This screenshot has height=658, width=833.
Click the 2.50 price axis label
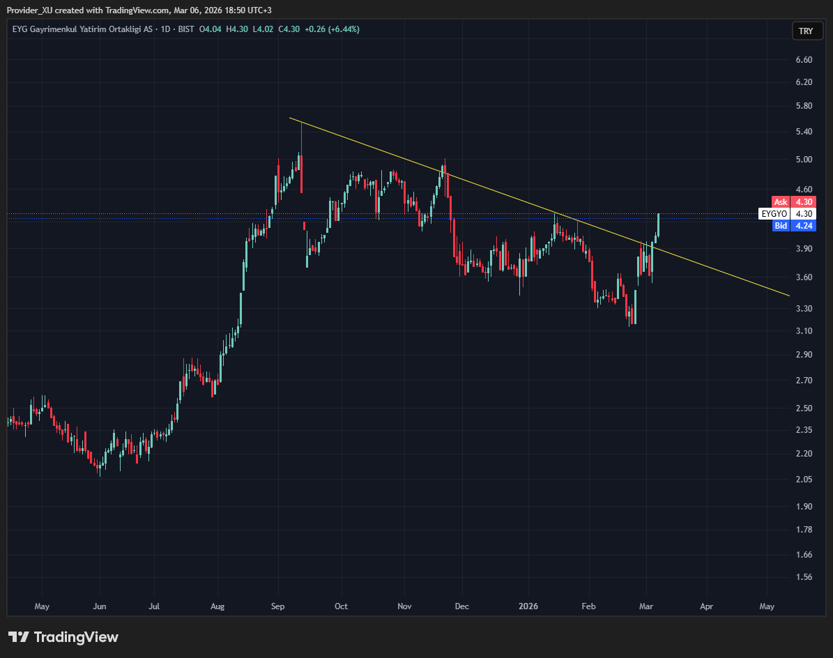tap(804, 408)
